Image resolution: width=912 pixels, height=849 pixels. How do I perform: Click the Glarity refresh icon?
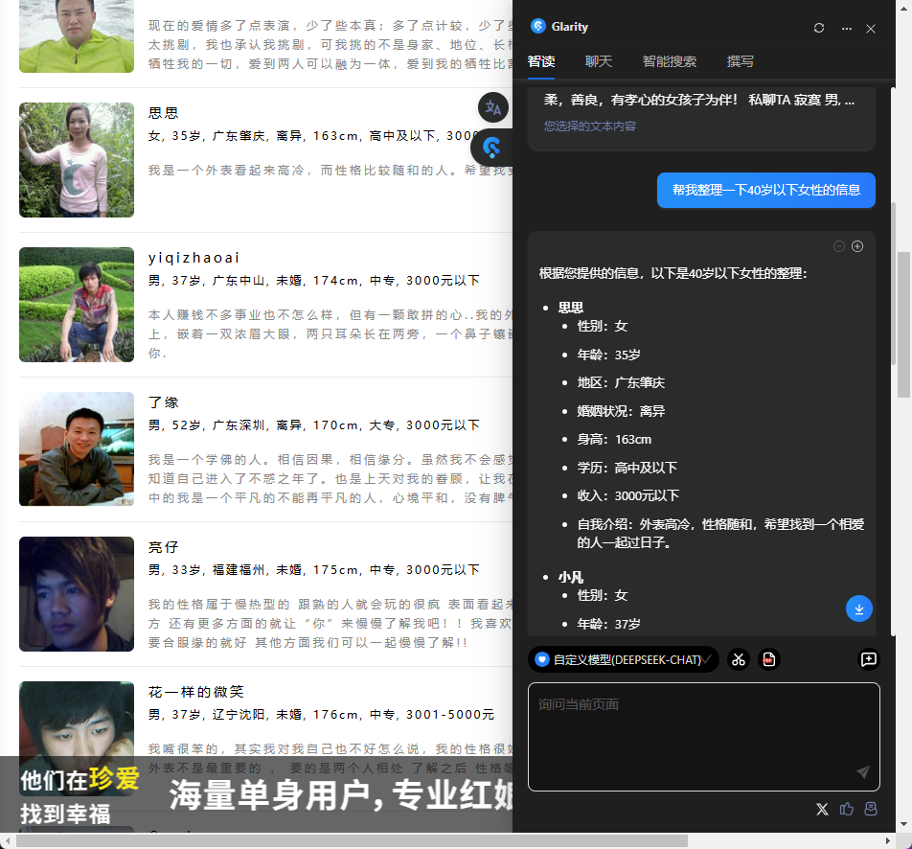818,28
